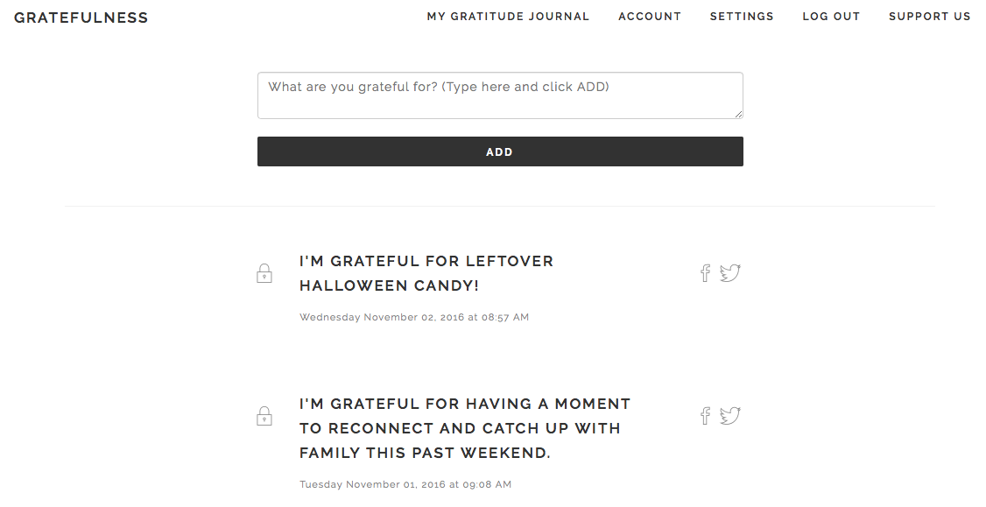Click the Tuesday November 01, 2016 timestamp

pos(405,484)
